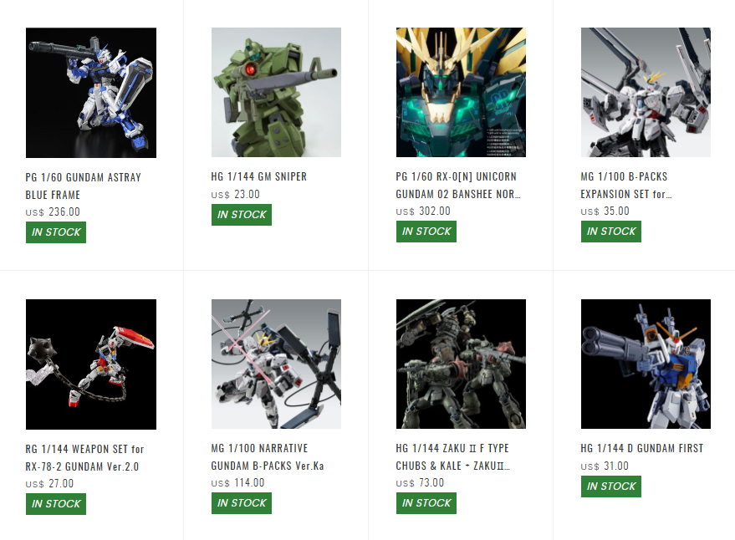Click IN STOCK badge under GM Sniper

click(242, 215)
